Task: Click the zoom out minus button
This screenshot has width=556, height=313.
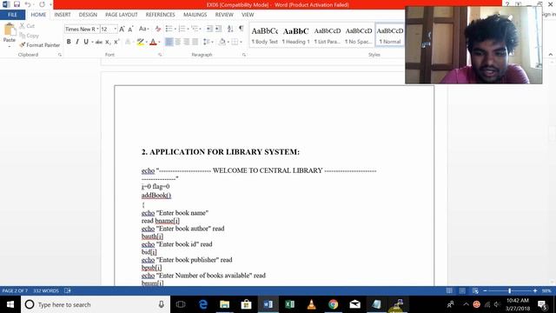Action: [485, 290]
